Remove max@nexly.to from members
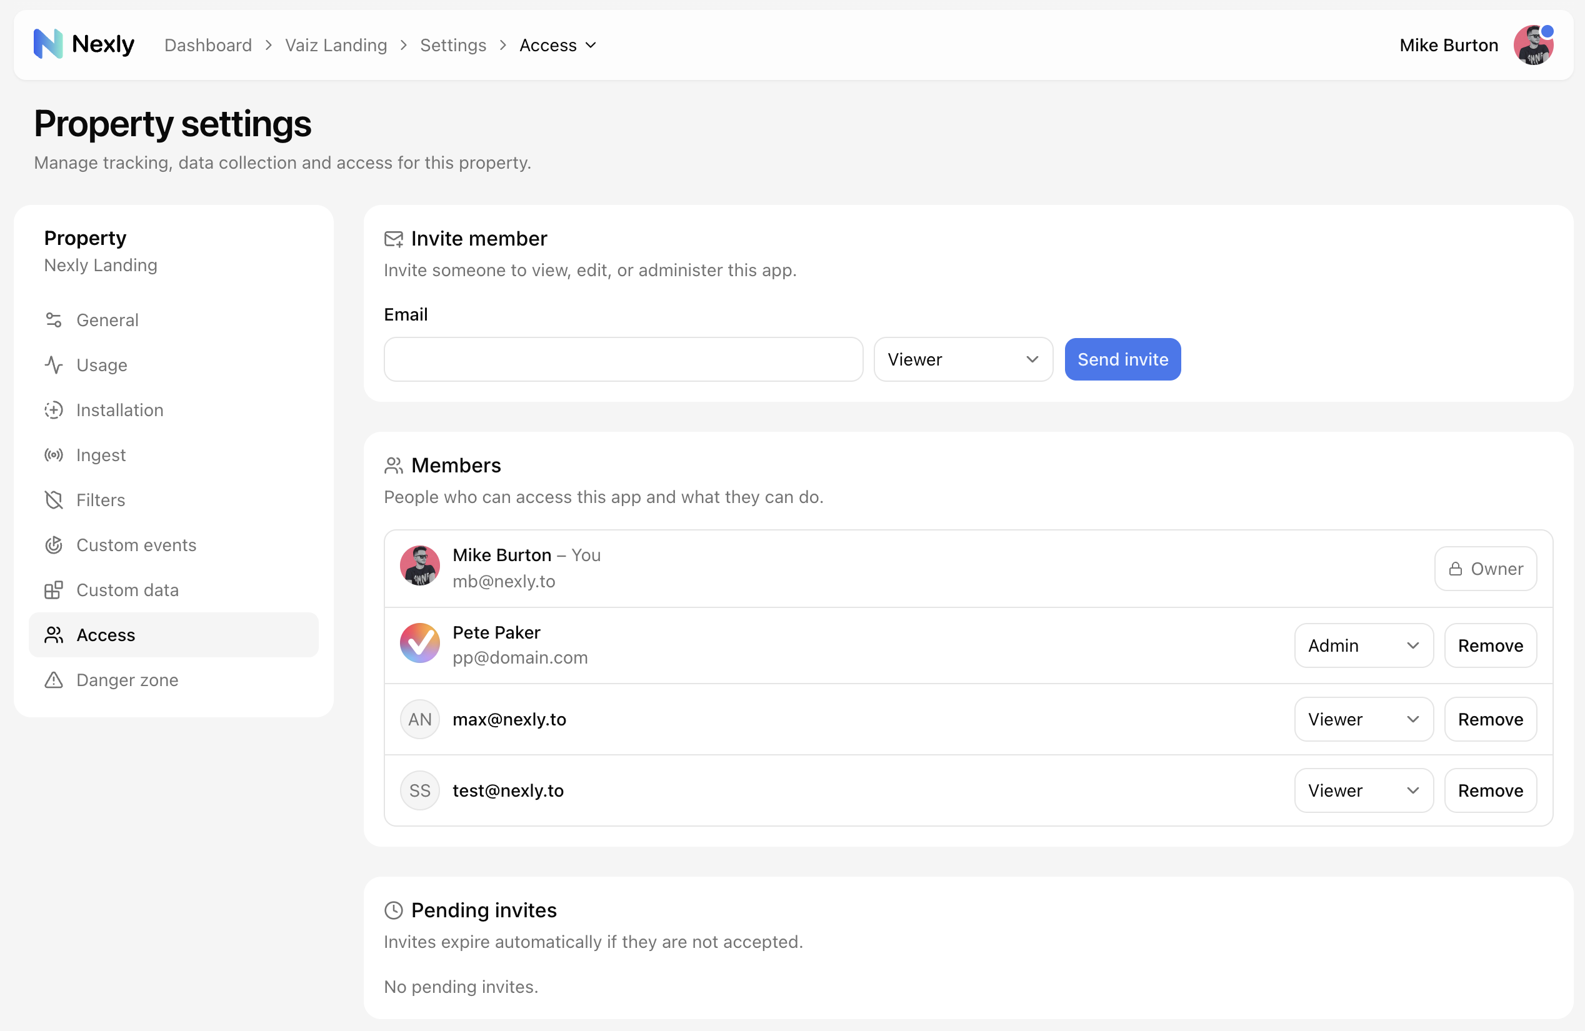The height and width of the screenshot is (1031, 1585). [x=1491, y=719]
